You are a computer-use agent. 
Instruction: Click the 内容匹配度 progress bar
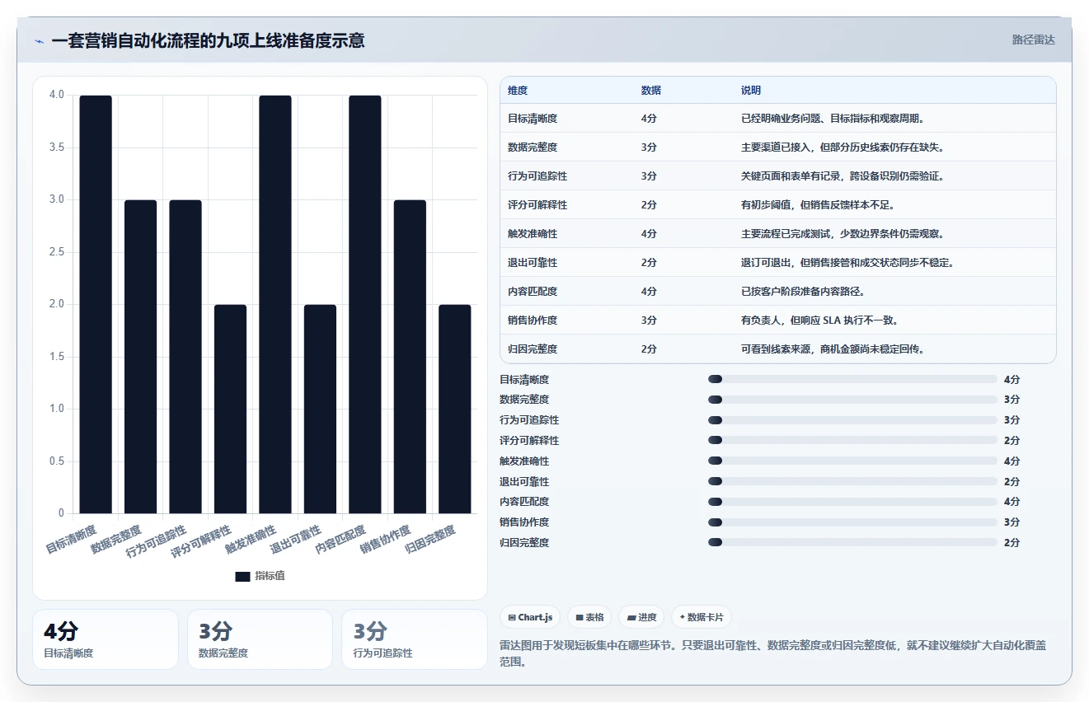tap(852, 502)
